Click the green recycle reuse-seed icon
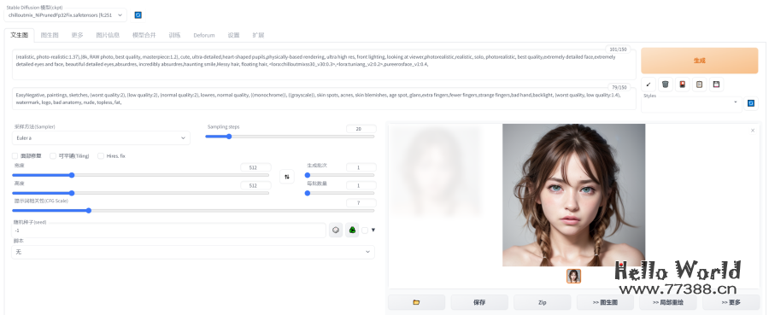This screenshot has height=315, width=769. pos(352,230)
